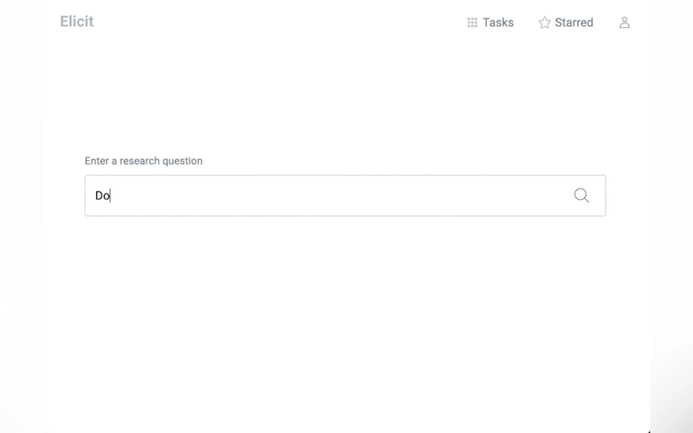Click the word "research" in field label
This screenshot has width=693, height=433.
point(139,161)
